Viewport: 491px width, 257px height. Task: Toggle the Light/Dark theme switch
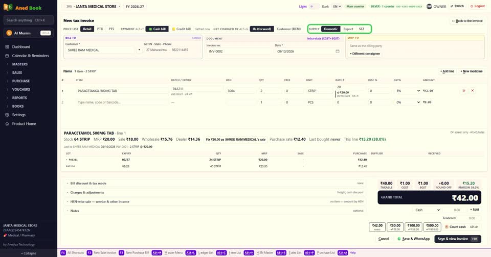314,7
